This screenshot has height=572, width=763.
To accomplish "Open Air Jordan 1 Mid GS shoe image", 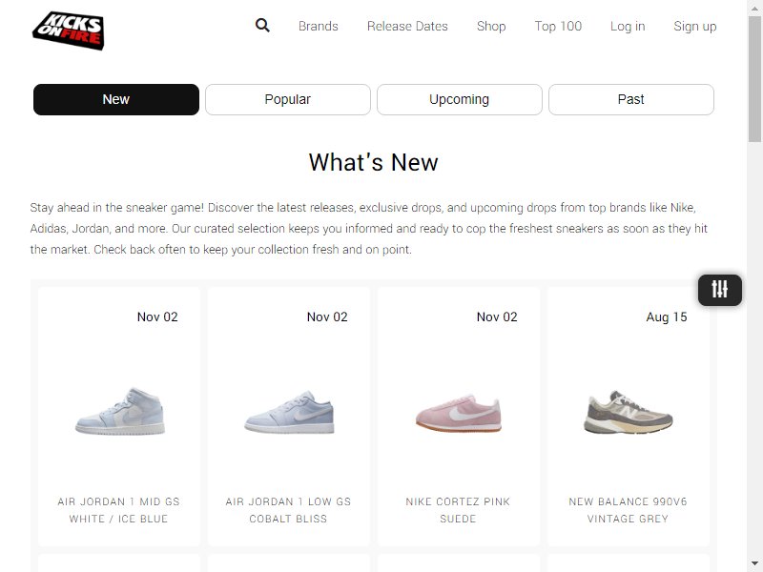I will point(120,411).
